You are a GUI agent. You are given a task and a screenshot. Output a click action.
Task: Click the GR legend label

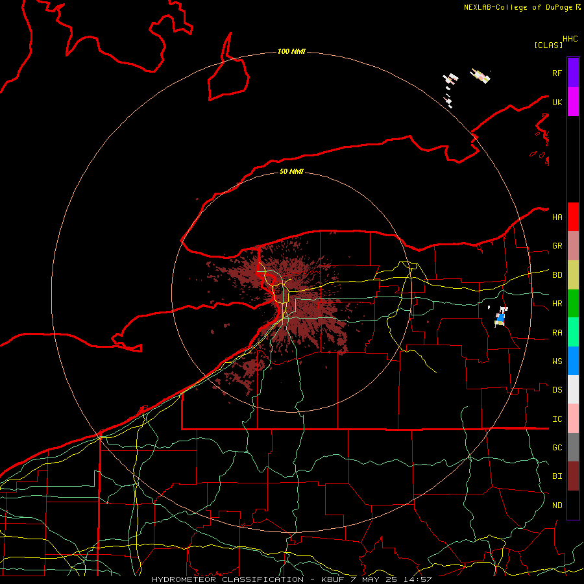click(557, 246)
